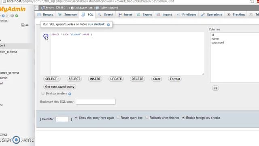Open the Structure tab
The height and width of the screenshot is (146, 259).
(x=68, y=15)
